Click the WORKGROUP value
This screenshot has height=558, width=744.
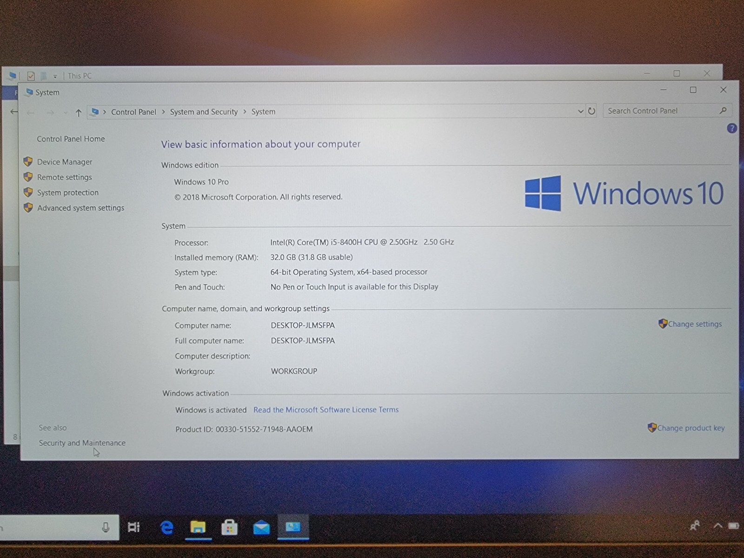click(x=294, y=371)
